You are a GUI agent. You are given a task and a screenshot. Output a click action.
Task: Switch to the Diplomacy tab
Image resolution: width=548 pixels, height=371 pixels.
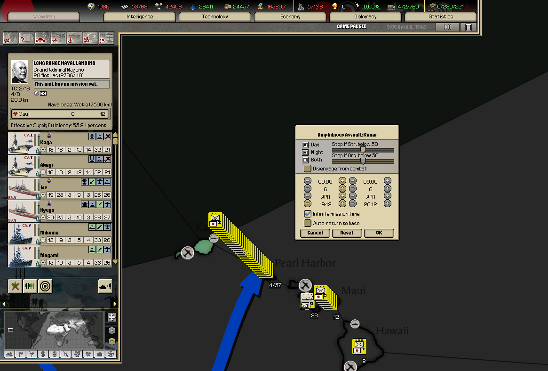coord(365,17)
